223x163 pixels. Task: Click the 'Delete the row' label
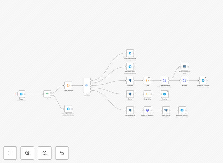click(x=166, y=115)
